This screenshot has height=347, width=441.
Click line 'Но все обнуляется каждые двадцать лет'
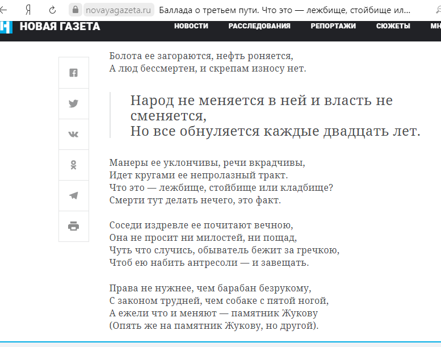(275, 131)
